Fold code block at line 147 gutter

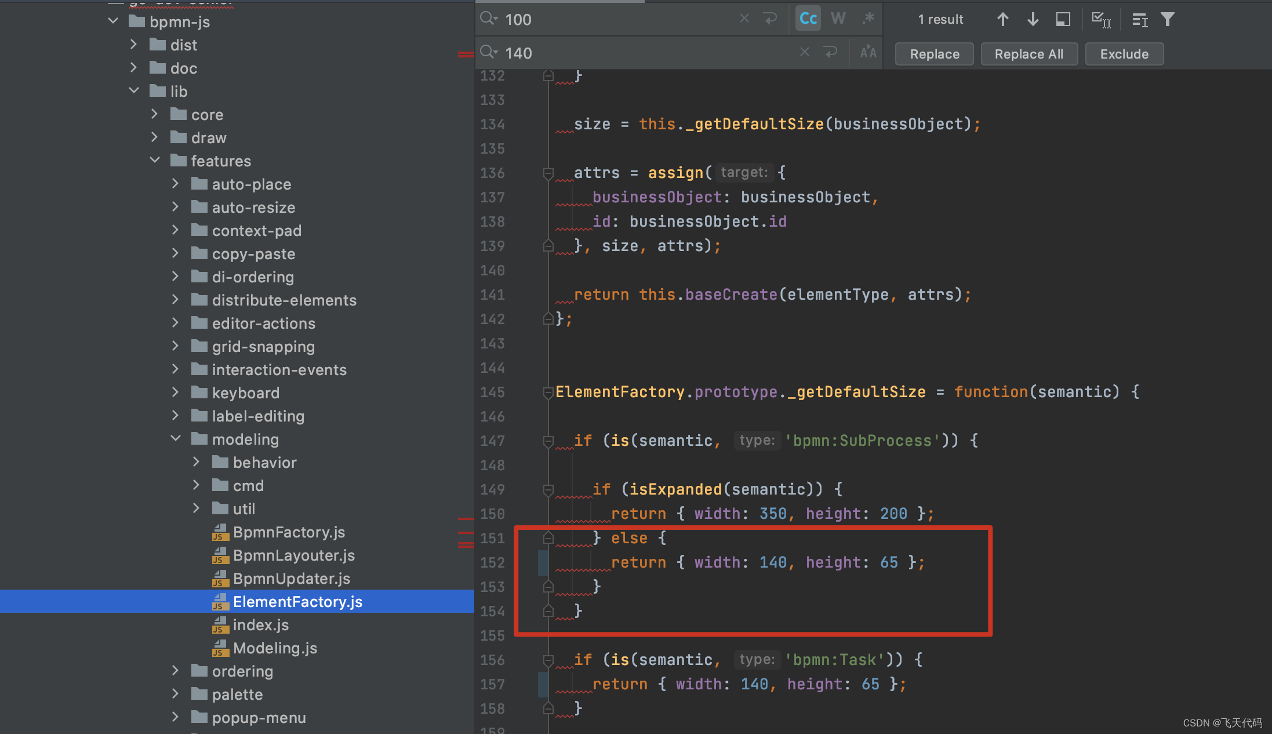point(547,441)
